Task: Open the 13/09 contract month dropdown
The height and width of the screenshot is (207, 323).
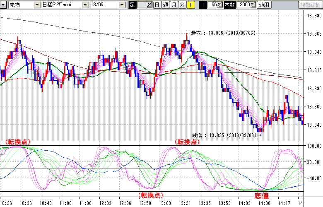Action: pyautogui.click(x=122, y=5)
